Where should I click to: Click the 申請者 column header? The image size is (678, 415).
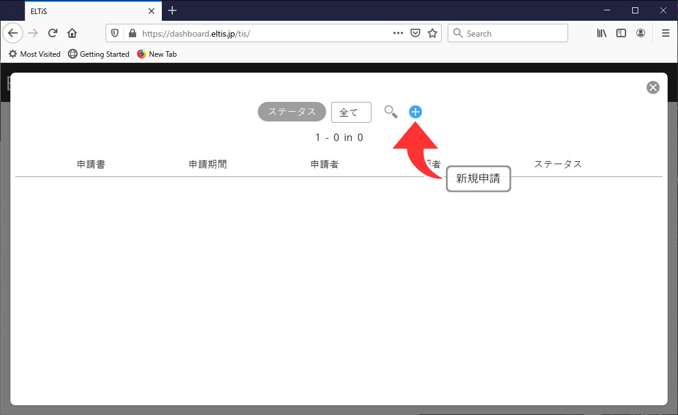click(x=324, y=164)
